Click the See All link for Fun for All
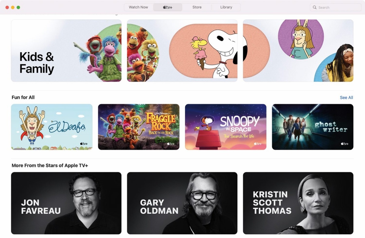 346,98
